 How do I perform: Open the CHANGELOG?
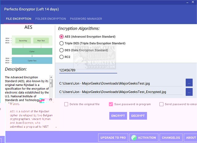point(171,137)
